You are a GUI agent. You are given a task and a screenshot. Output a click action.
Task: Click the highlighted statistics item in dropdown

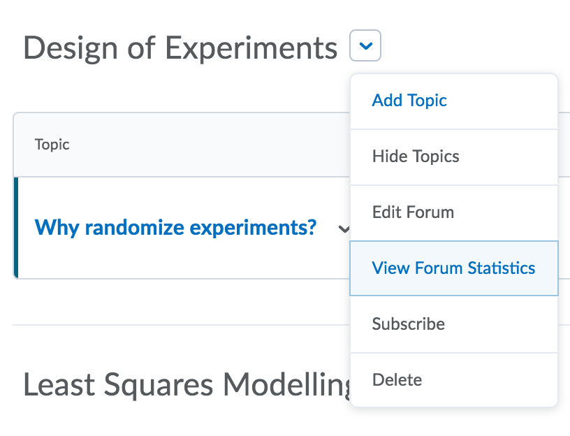tap(453, 268)
